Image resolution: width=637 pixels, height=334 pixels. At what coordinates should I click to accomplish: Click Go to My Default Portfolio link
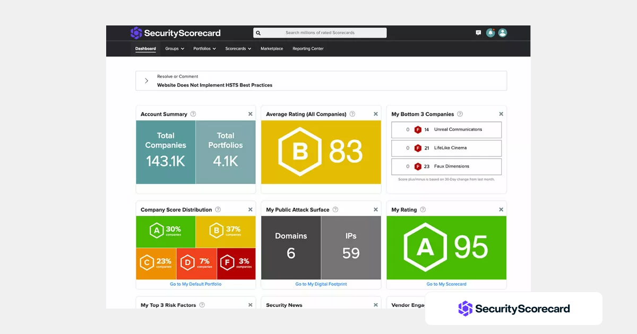click(196, 284)
